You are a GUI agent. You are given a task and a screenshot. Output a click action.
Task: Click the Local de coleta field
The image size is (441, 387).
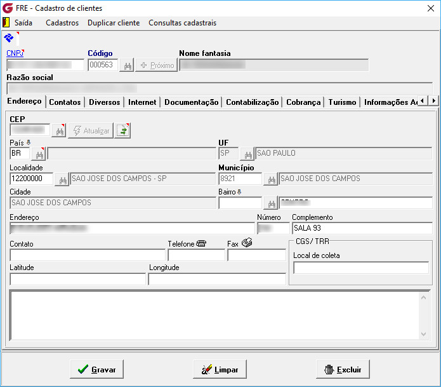coord(361,268)
